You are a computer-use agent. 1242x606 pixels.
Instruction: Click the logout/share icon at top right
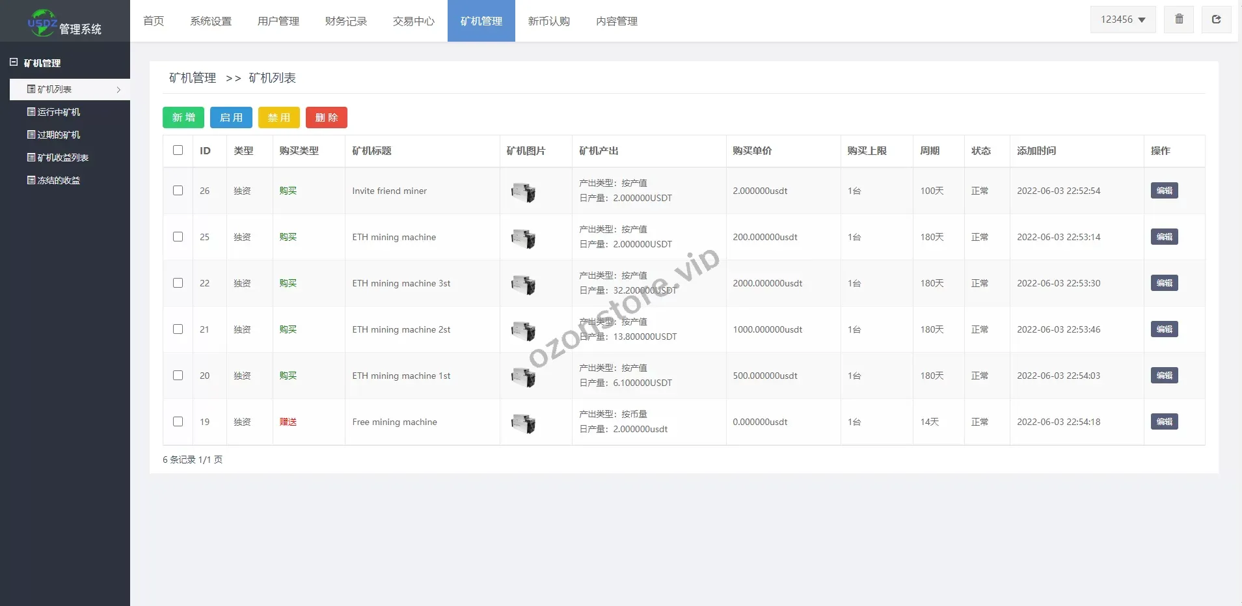(x=1215, y=20)
